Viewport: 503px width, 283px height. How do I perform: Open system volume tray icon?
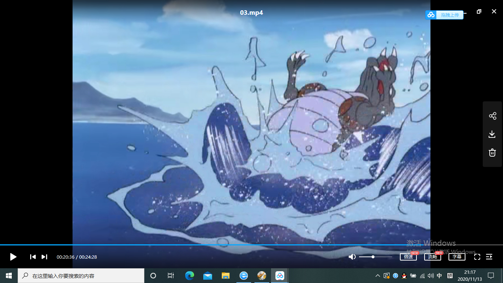431,276
